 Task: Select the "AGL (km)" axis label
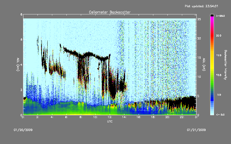[18, 65]
